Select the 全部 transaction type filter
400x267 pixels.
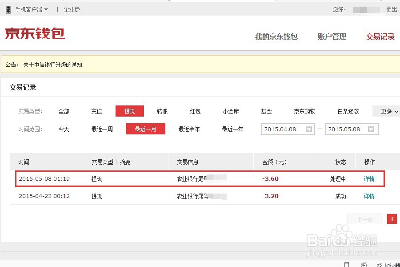(x=63, y=111)
